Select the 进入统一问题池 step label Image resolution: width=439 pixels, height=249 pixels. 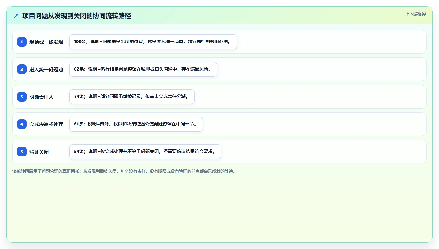(46, 70)
